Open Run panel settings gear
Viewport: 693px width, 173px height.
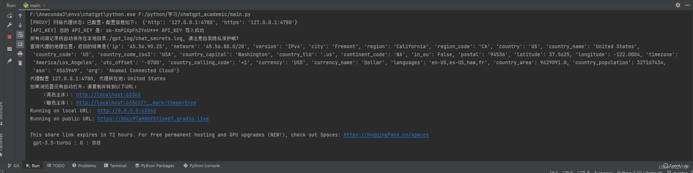point(678,5)
